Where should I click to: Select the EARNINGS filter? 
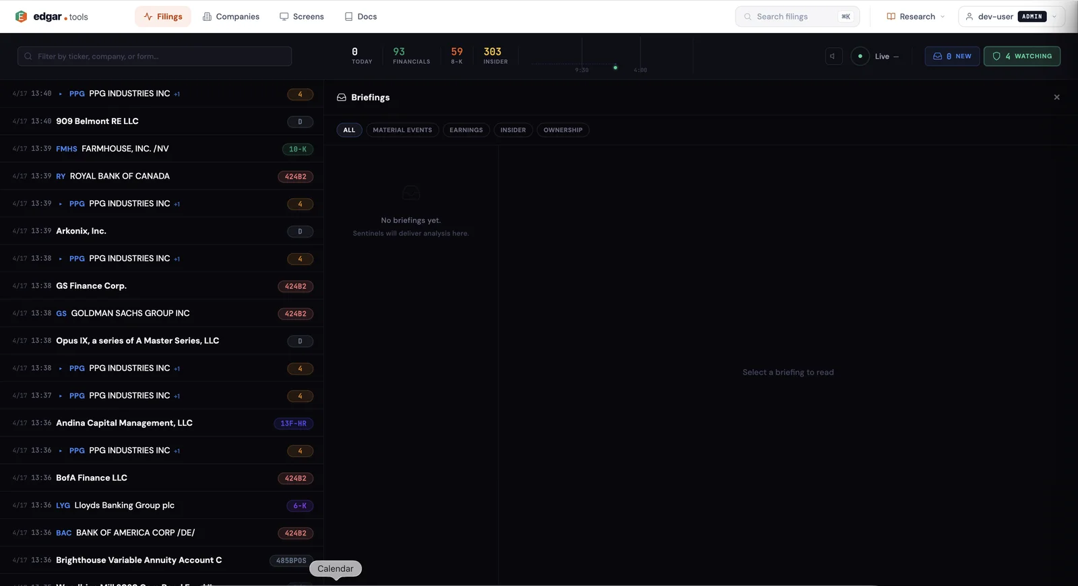466,130
